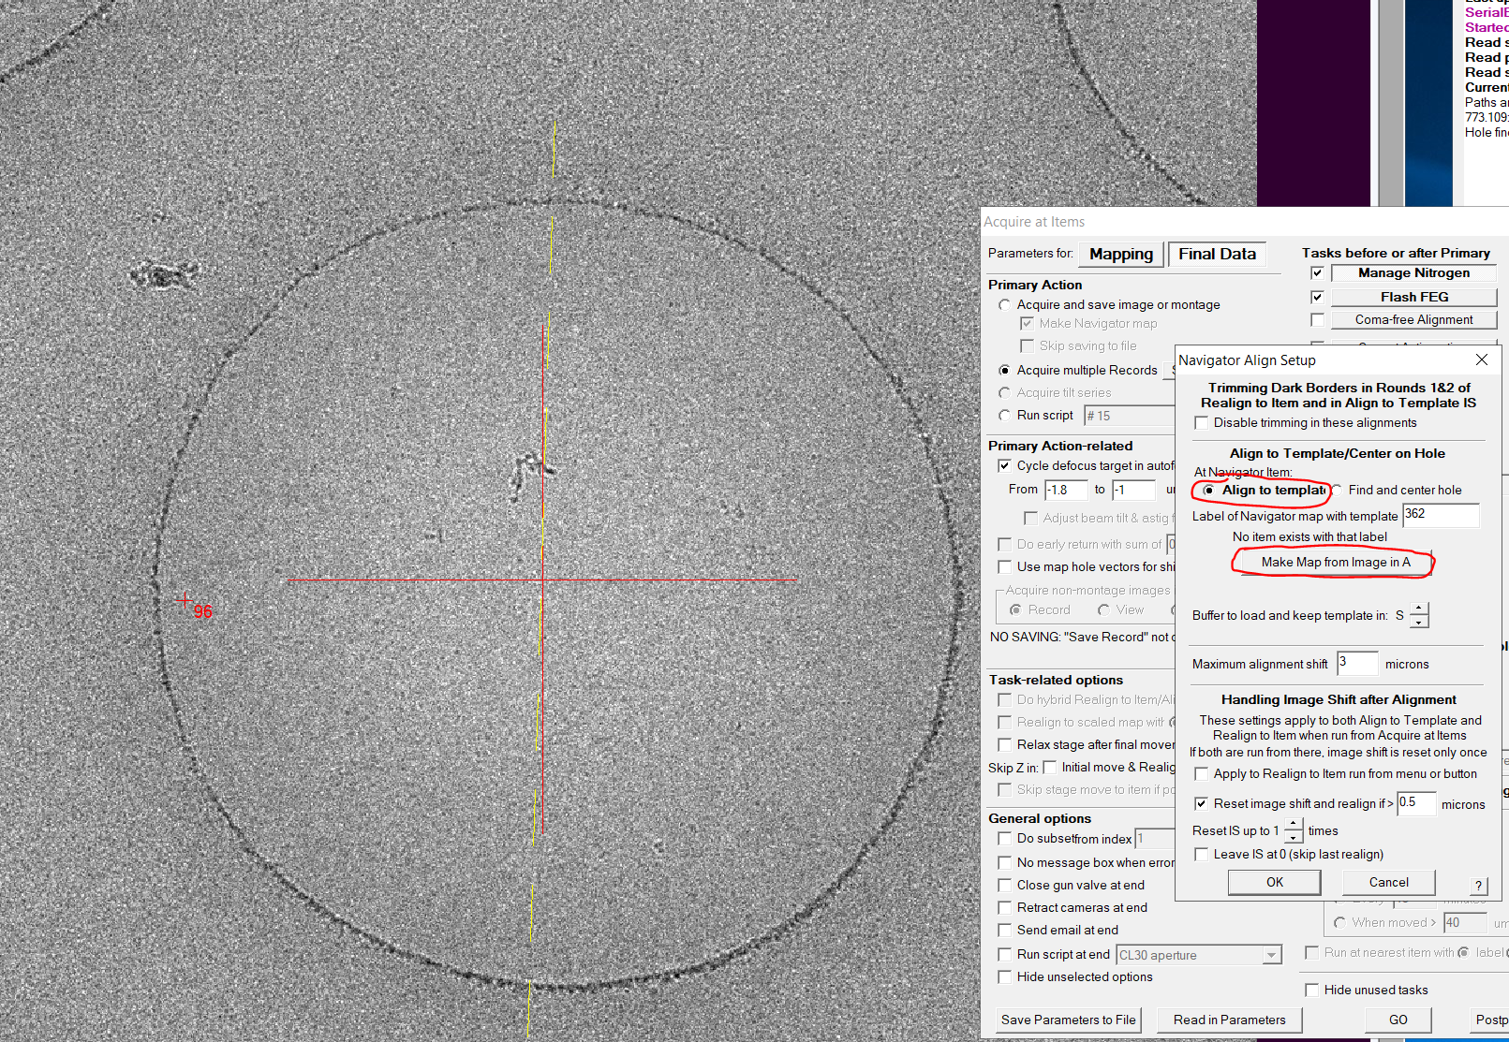Toggle Cycle defocus target in autofocus

pyautogui.click(x=1005, y=466)
